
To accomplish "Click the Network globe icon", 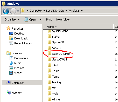I will (9, 92).
